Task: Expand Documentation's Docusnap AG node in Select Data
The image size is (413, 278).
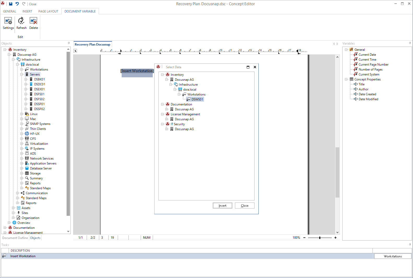Action: pyautogui.click(x=167, y=109)
